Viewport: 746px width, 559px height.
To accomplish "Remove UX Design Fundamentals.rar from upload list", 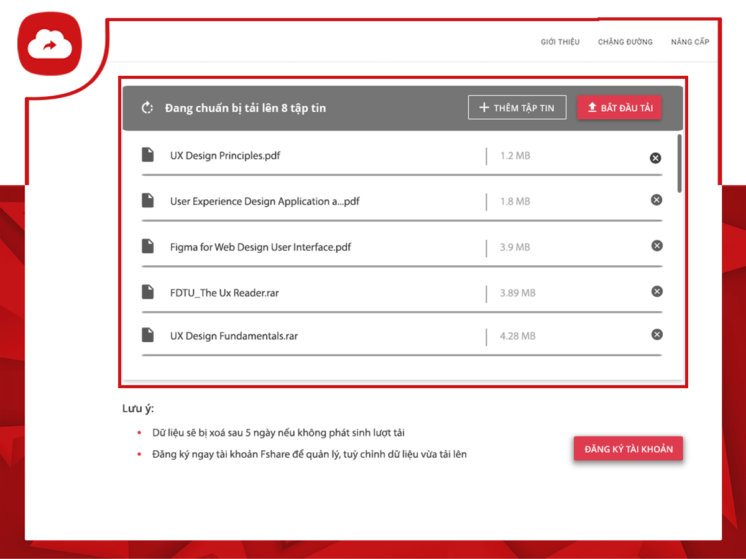I will [x=656, y=335].
